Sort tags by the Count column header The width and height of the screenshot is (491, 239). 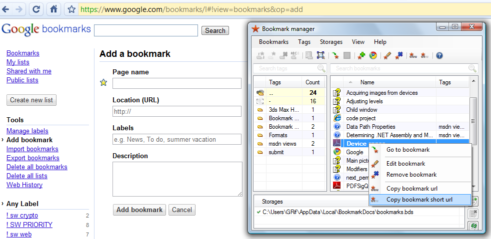click(312, 82)
